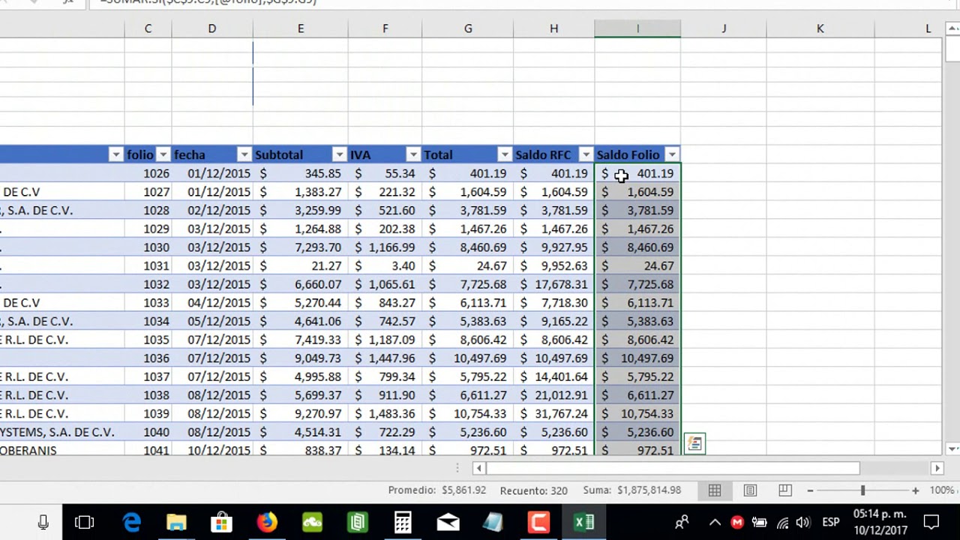
Task: Select the Normal view icon in status bar
Action: [x=714, y=490]
